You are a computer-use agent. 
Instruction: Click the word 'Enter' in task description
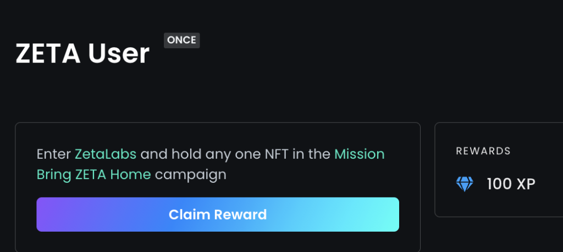54,154
